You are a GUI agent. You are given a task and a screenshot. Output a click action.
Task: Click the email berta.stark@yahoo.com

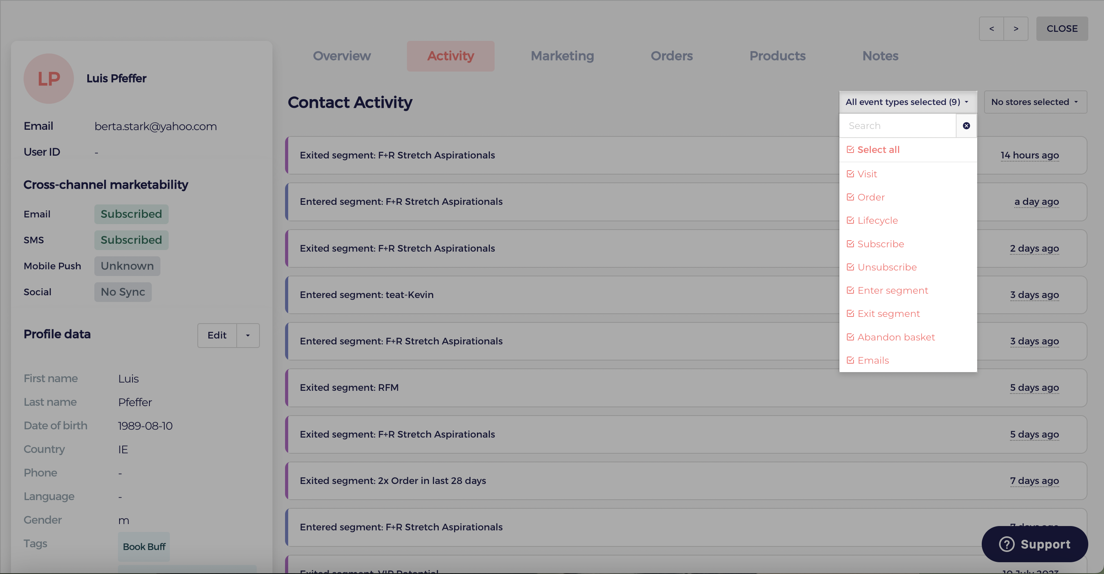(156, 127)
